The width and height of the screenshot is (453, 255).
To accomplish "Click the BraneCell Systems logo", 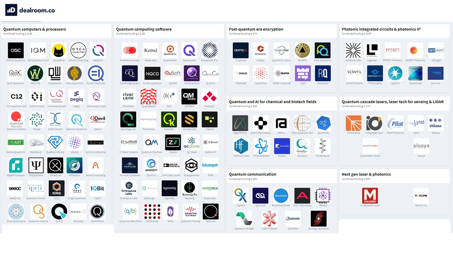I will point(281,195).
